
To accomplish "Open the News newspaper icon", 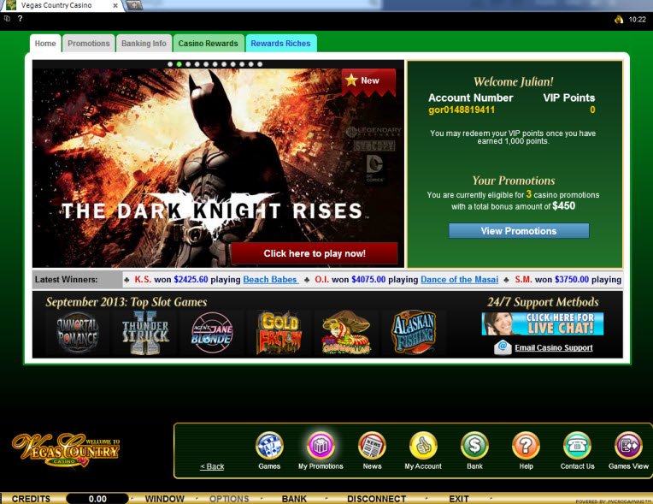I will click(372, 446).
